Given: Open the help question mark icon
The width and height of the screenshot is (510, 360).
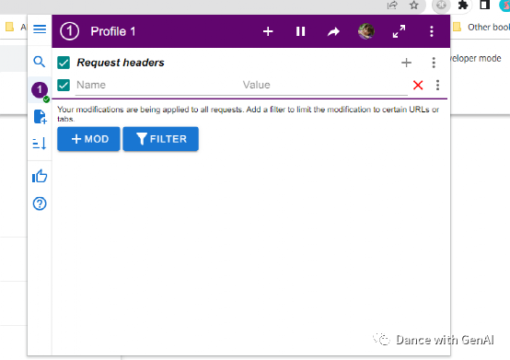Looking at the screenshot, I should [40, 203].
